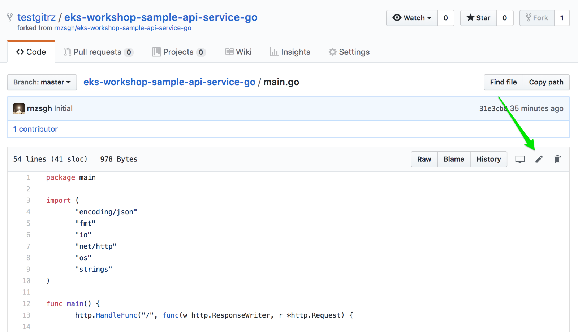Image resolution: width=578 pixels, height=332 pixels.
Task: Delete main.go using the trash icon
Action: [557, 159]
